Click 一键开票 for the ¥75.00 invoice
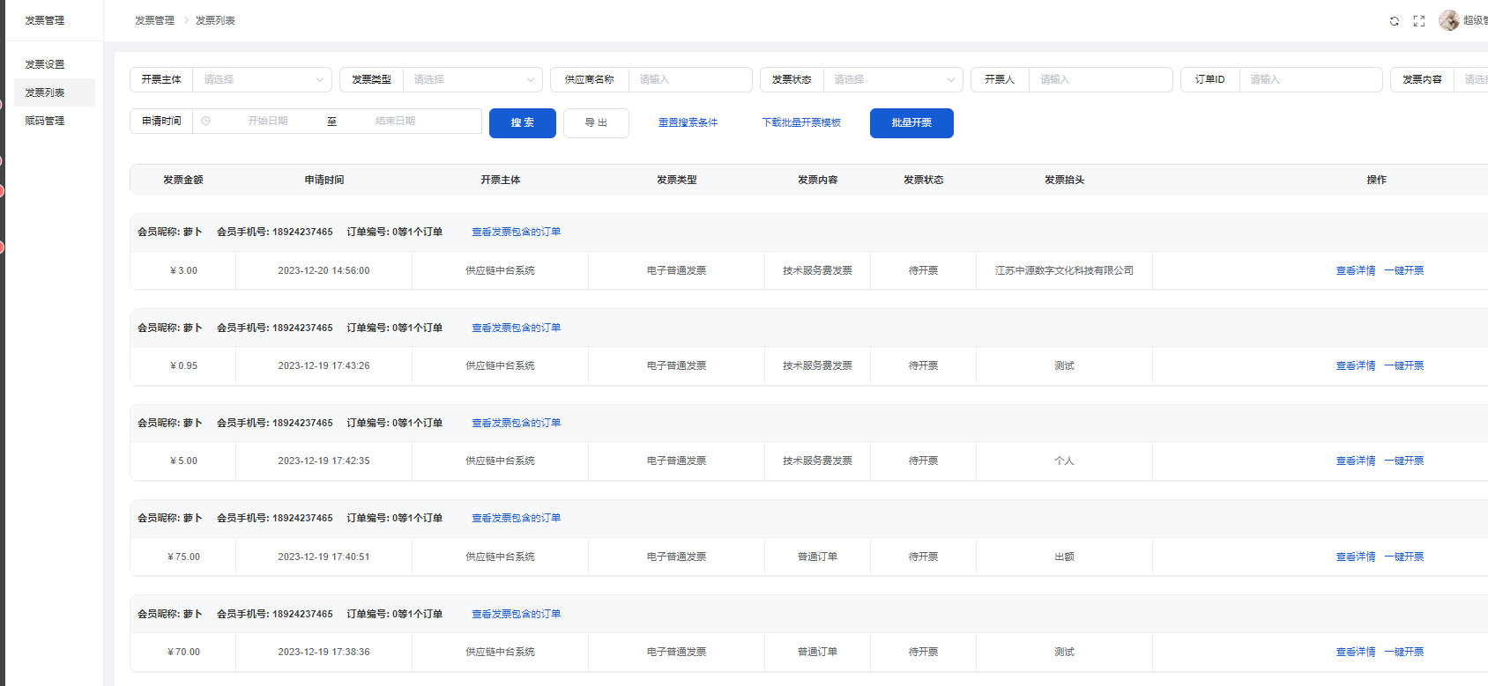1488x686 pixels. pos(1403,557)
